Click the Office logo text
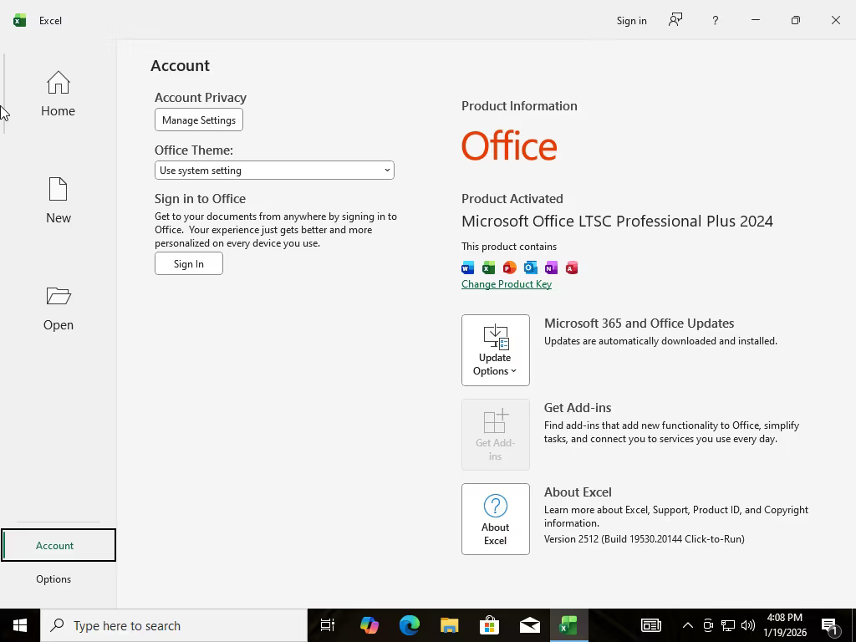This screenshot has height=642, width=856. pos(509,145)
